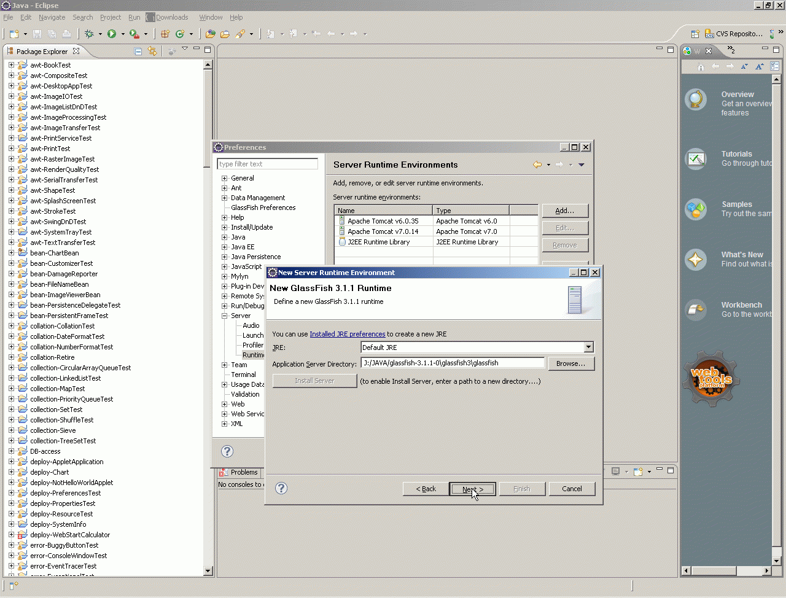Open the Debug dropdown arrow in toolbar

tap(100, 34)
